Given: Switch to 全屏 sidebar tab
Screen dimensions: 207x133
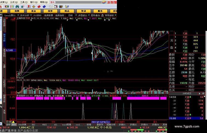Looking at the screenshot, I should pos(4,66).
